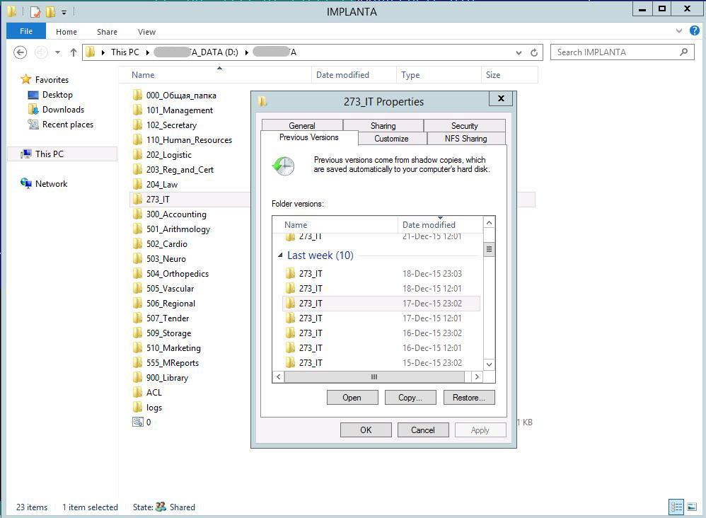
Task: Click the address bar refresh icon
Action: 536,52
